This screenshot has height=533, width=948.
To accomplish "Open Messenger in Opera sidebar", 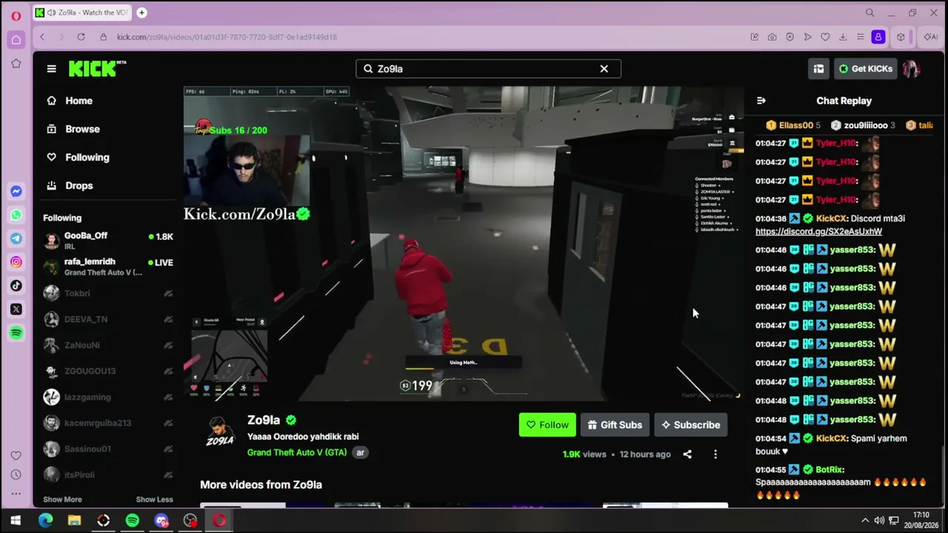I will pos(16,191).
